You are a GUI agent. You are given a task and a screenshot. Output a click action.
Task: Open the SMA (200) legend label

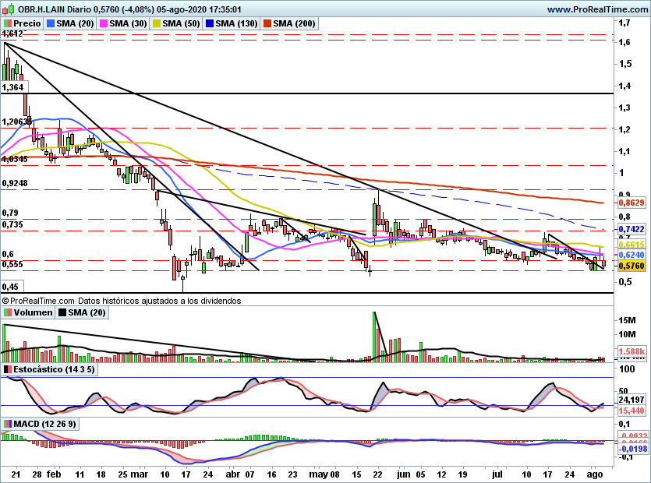tap(294, 24)
